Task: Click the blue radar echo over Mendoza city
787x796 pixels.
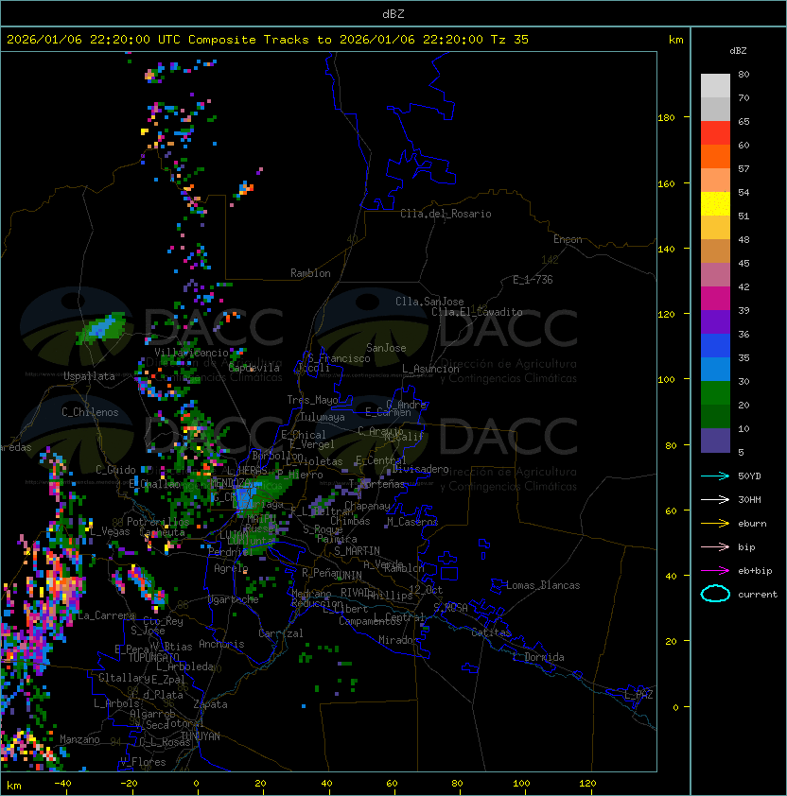Action: (x=245, y=497)
